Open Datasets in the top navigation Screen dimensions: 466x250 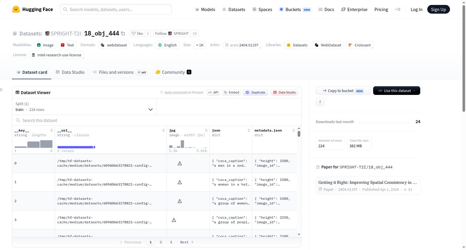[x=234, y=9]
